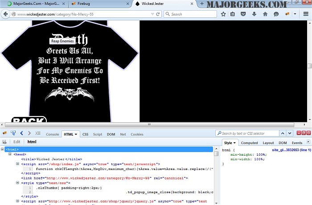Minimize Firebug with red minimize button
312x205 pixels.
pyautogui.click(x=299, y=133)
